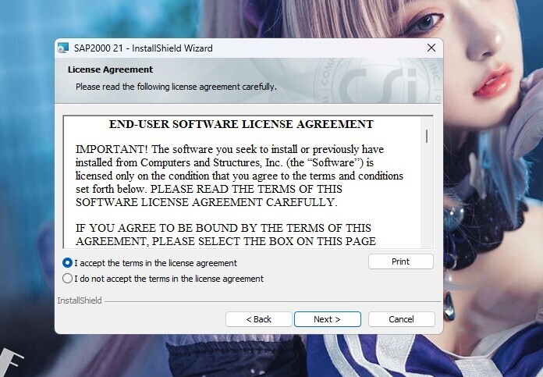Screen dimensions: 543x377
Task: Click the END-USER SOFTWARE LICENSE AGREEMENT heading
Action: point(241,124)
